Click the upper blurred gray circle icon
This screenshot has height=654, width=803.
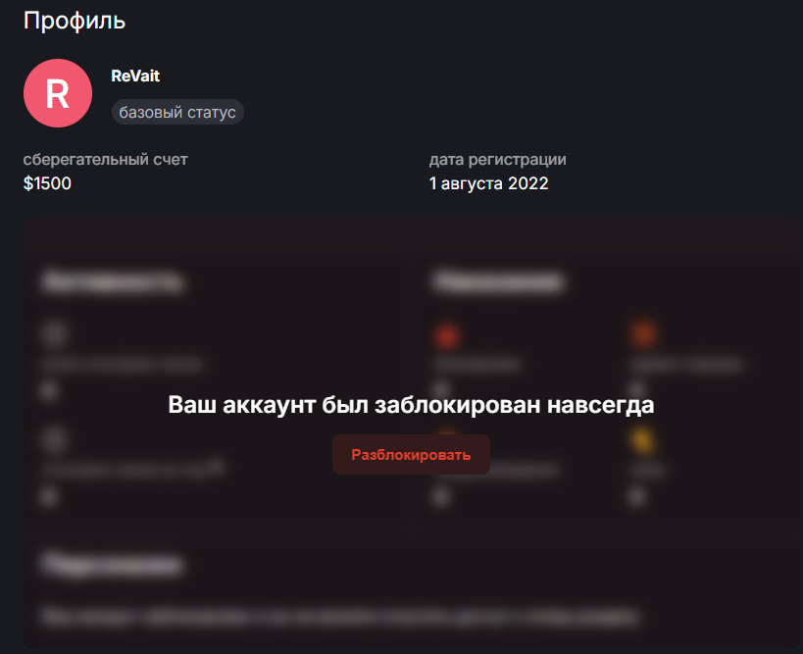click(55, 333)
